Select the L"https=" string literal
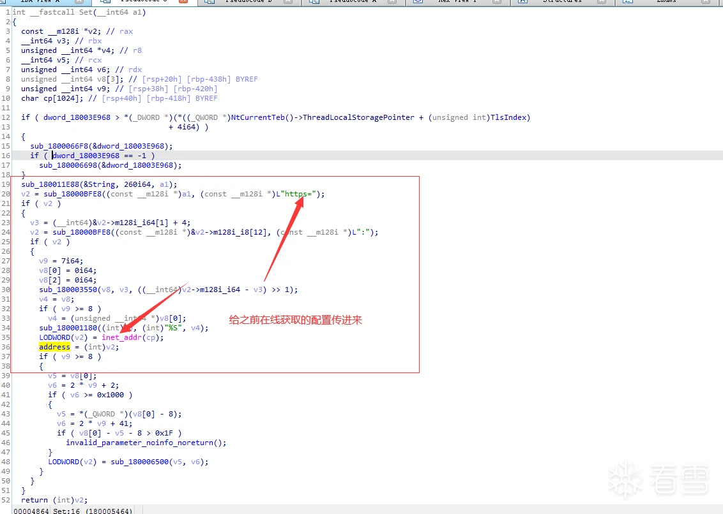The image size is (723, 514). 296,194
